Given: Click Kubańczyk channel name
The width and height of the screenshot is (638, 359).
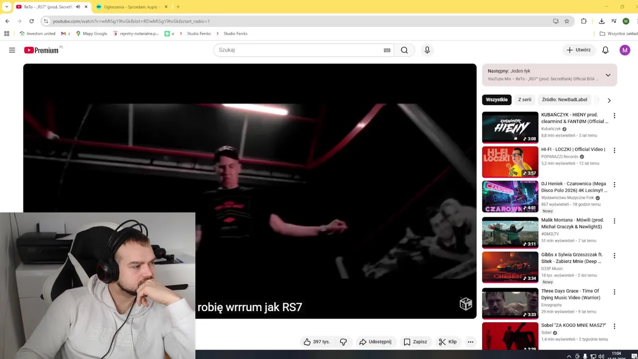Looking at the screenshot, I should point(551,129).
